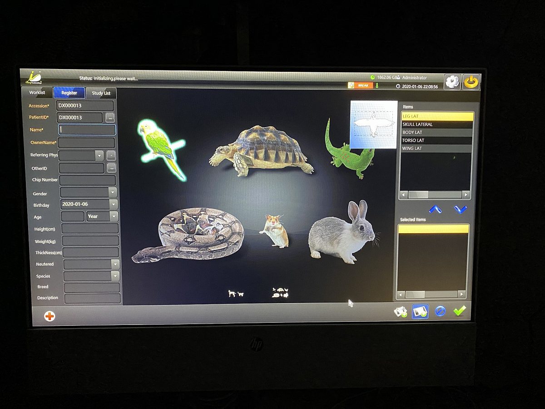Click the Chip Number input field
The height and width of the screenshot is (409, 545).
click(88, 180)
